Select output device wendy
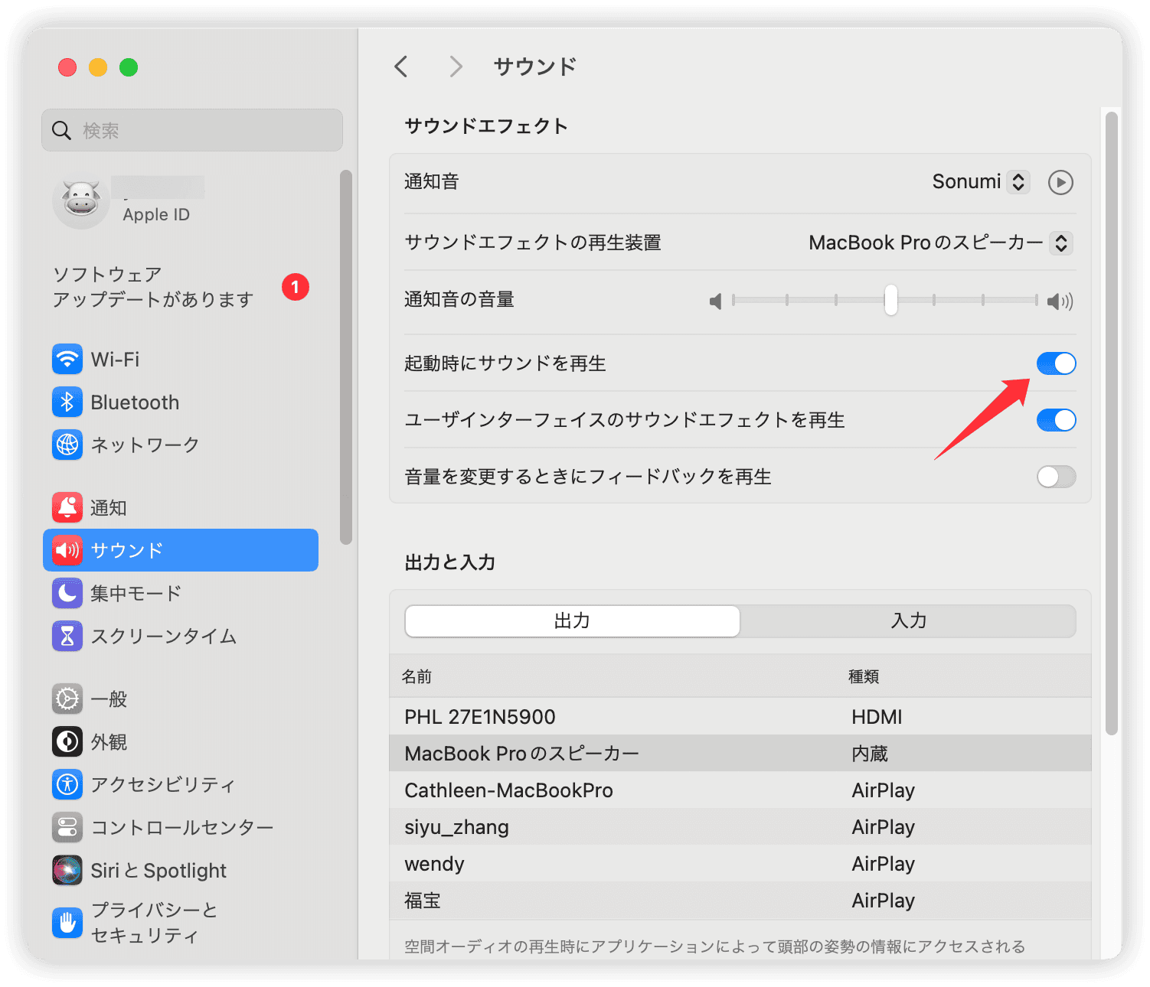1150x987 pixels. 740,864
